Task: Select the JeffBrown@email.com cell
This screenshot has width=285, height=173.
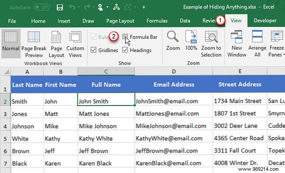Action: point(174,149)
